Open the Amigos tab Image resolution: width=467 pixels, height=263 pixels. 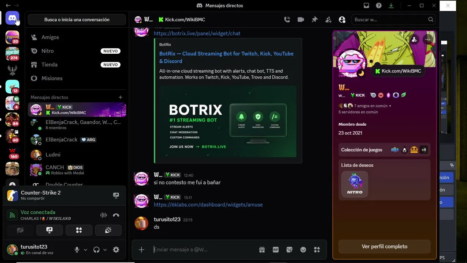[77, 37]
